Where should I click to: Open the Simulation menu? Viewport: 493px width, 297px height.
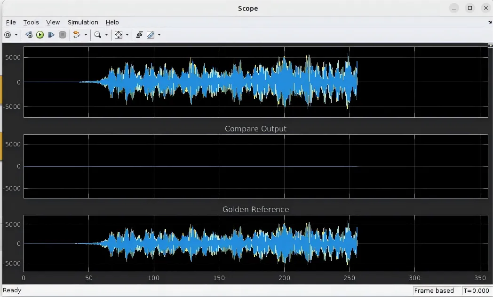point(83,22)
